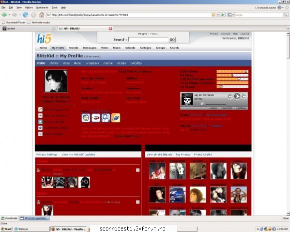Open the History menu
The image size is (290, 232).
tap(29, 7)
